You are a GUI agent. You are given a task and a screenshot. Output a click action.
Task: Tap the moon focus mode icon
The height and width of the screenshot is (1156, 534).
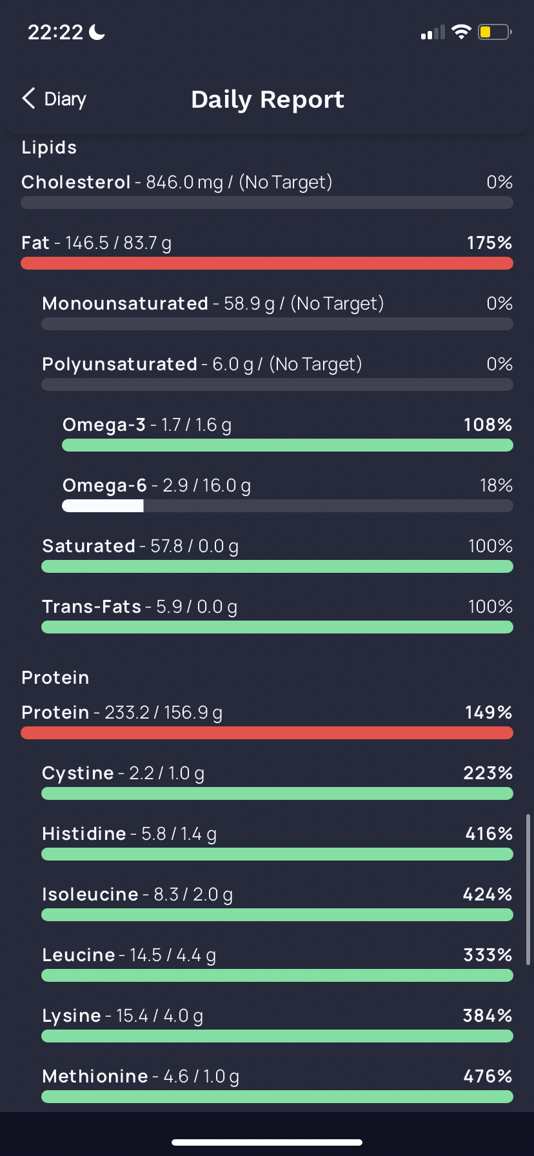(97, 32)
